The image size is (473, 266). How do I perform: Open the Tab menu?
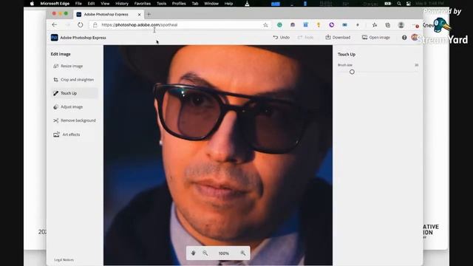[195, 4]
